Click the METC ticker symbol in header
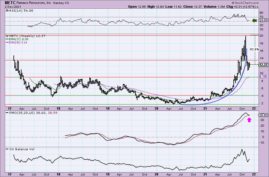This screenshot has height=177, width=269. click(10, 3)
